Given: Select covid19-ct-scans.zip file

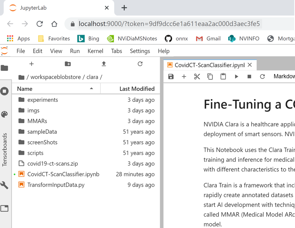Looking at the screenshot, I should 86,163.
